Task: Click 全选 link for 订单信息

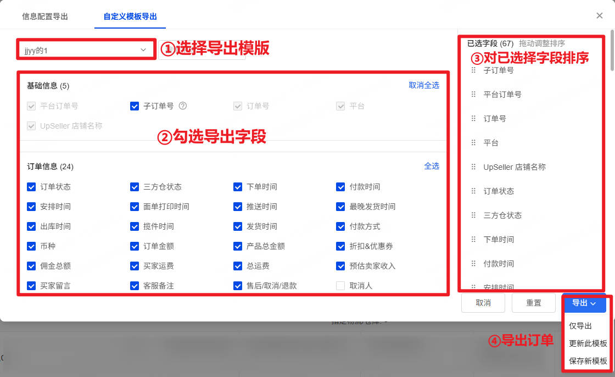Action: (432, 166)
